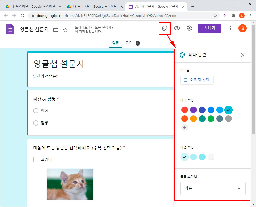The height and width of the screenshot is (207, 256).
Task: Click the 보내기 send button
Action: [209, 28]
